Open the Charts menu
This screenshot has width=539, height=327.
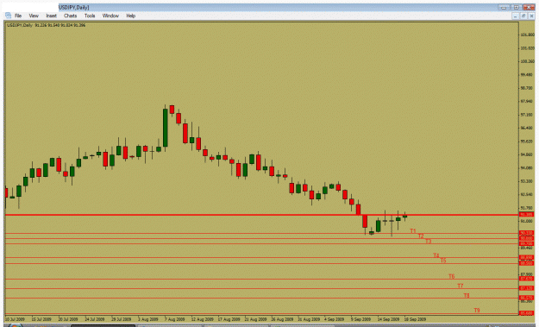[70, 16]
